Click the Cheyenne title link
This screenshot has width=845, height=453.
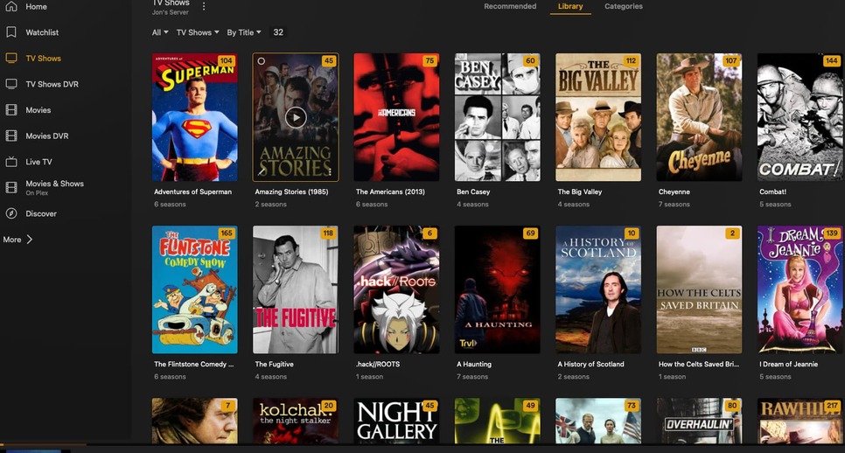click(674, 192)
